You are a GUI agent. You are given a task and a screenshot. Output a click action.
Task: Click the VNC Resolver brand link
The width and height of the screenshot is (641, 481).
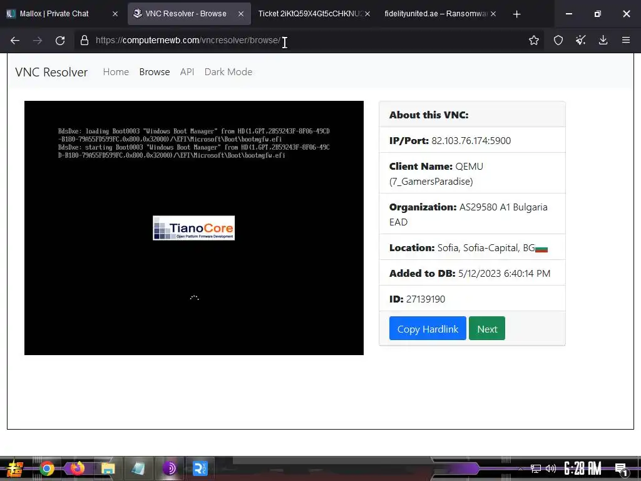(51, 72)
